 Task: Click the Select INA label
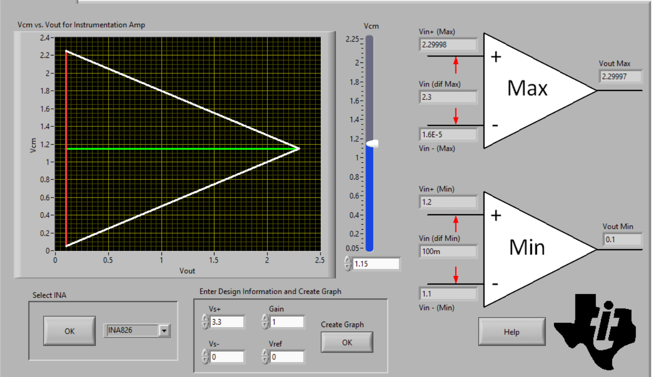pos(49,295)
